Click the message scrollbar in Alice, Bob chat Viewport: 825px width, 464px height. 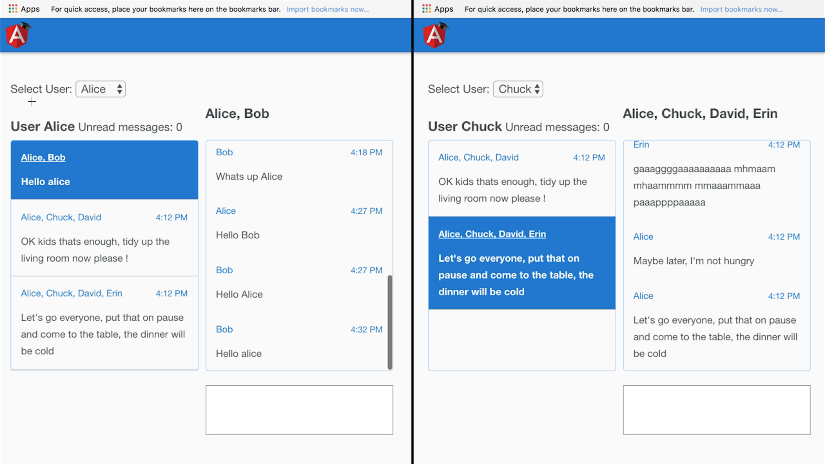click(x=390, y=322)
